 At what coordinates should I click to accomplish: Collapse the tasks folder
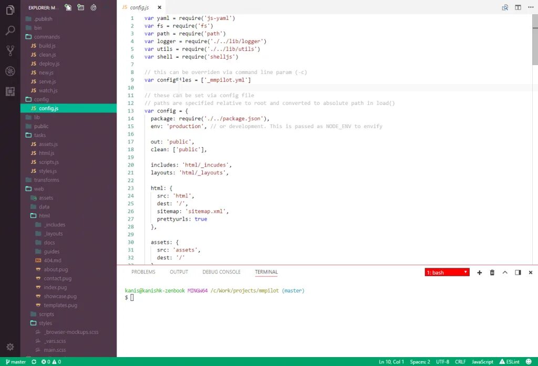(x=68, y=135)
